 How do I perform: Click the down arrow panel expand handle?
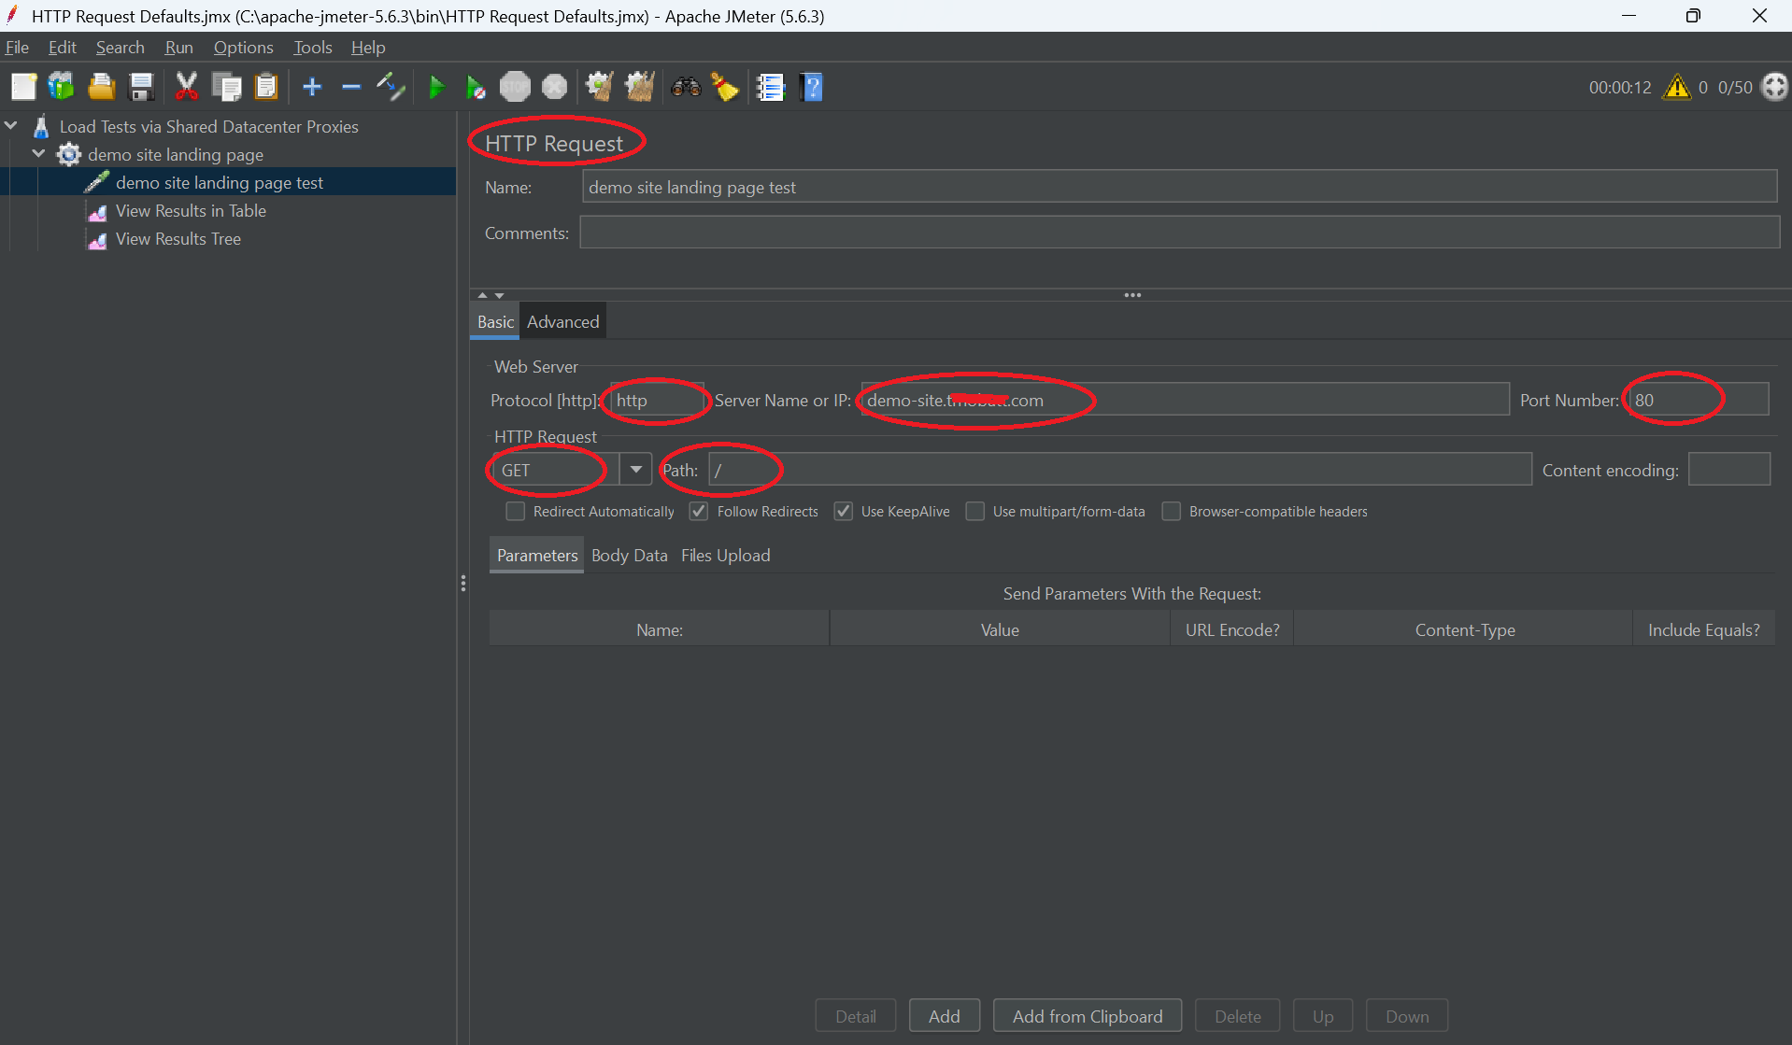[499, 295]
